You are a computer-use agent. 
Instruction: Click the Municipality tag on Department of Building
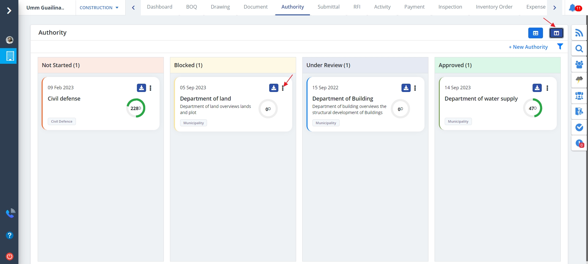click(x=326, y=123)
